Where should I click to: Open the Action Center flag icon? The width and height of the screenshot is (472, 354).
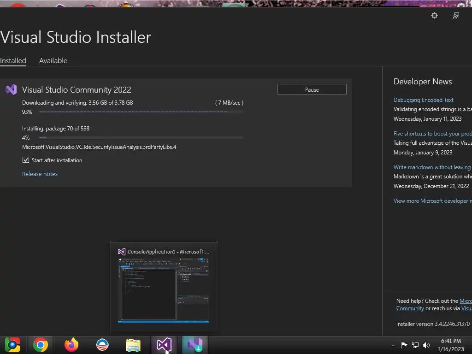pyautogui.click(x=404, y=345)
